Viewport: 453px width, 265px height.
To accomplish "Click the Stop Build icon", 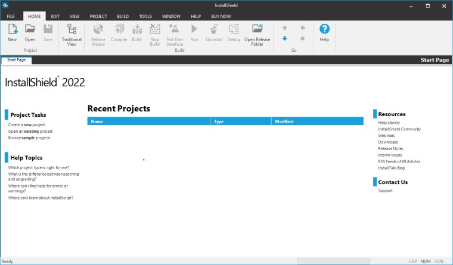I will [x=154, y=29].
